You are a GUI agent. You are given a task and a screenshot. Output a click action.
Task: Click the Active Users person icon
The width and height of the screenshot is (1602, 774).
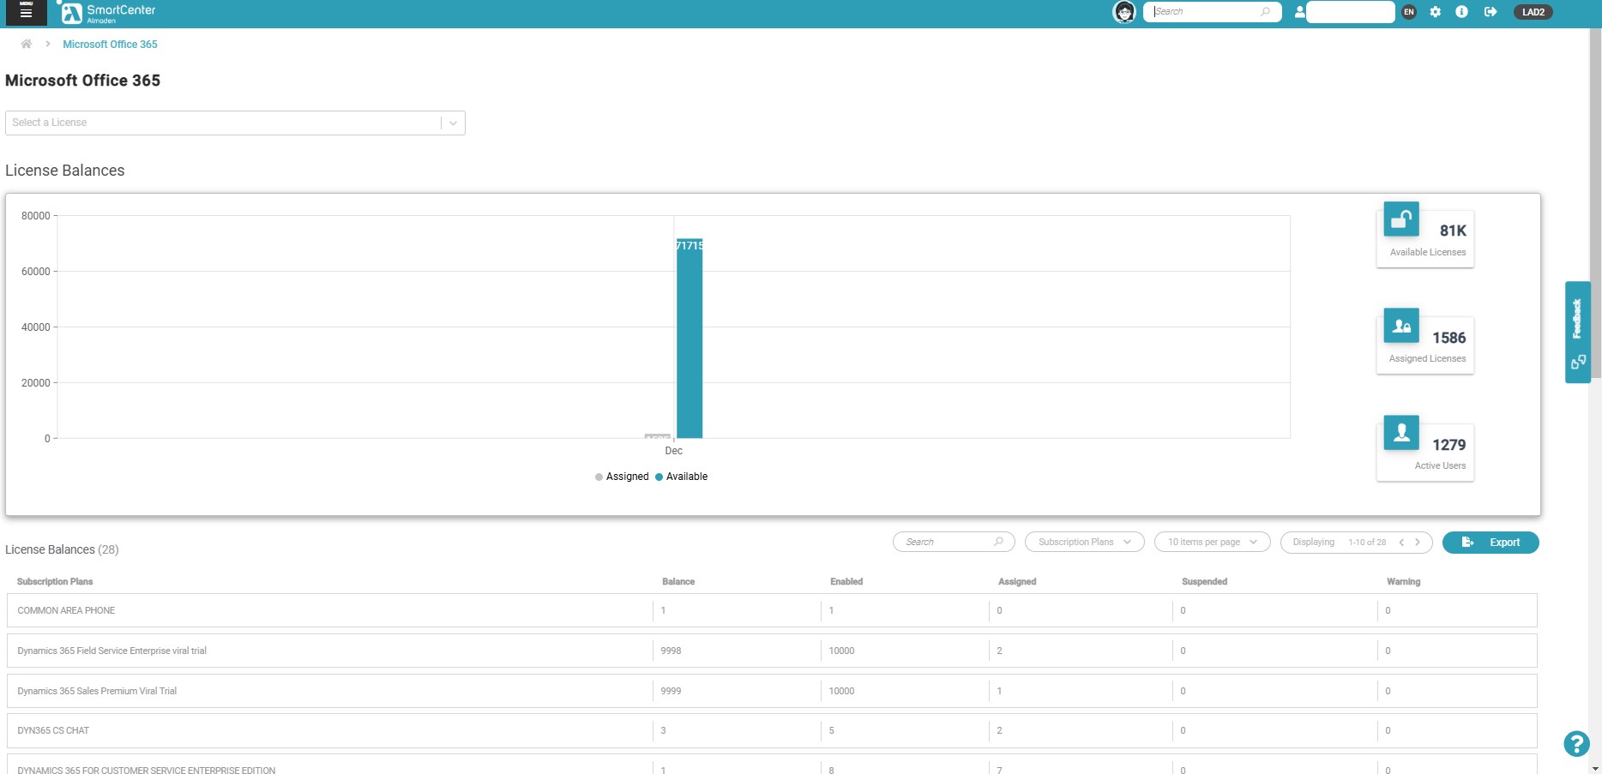pyautogui.click(x=1401, y=433)
